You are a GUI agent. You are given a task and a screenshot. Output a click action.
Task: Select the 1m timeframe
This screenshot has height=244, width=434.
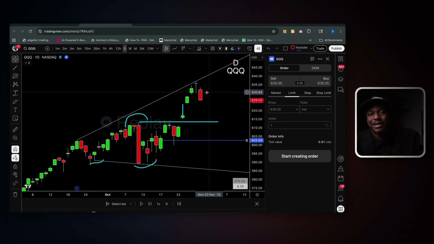[x=58, y=48]
